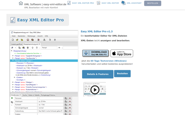The width and height of the screenshot is (185, 115).
Task: Close the Rezeptsammlung.xml tab
Action: click(39, 44)
